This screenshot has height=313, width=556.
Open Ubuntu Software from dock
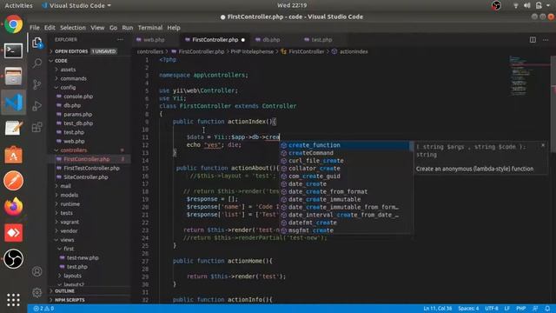14,155
